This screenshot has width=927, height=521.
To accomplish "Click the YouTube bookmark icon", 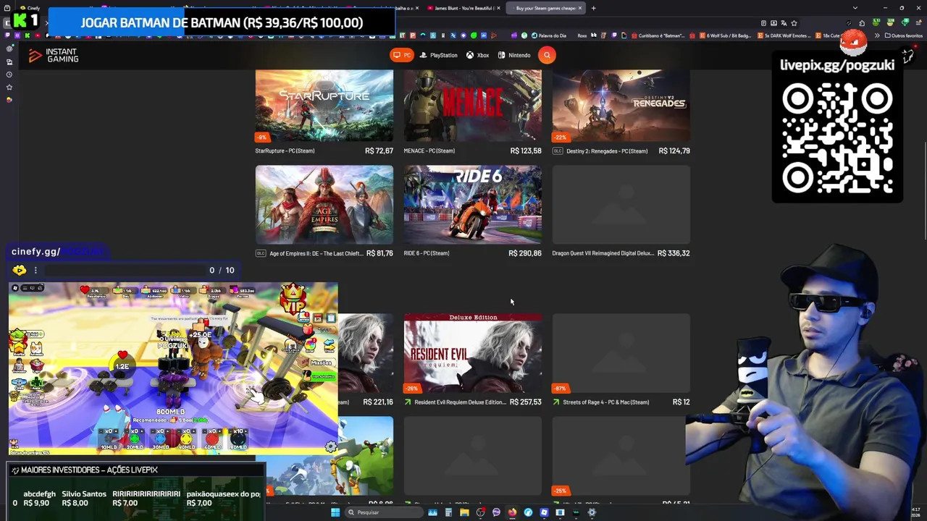I will [x=38, y=35].
